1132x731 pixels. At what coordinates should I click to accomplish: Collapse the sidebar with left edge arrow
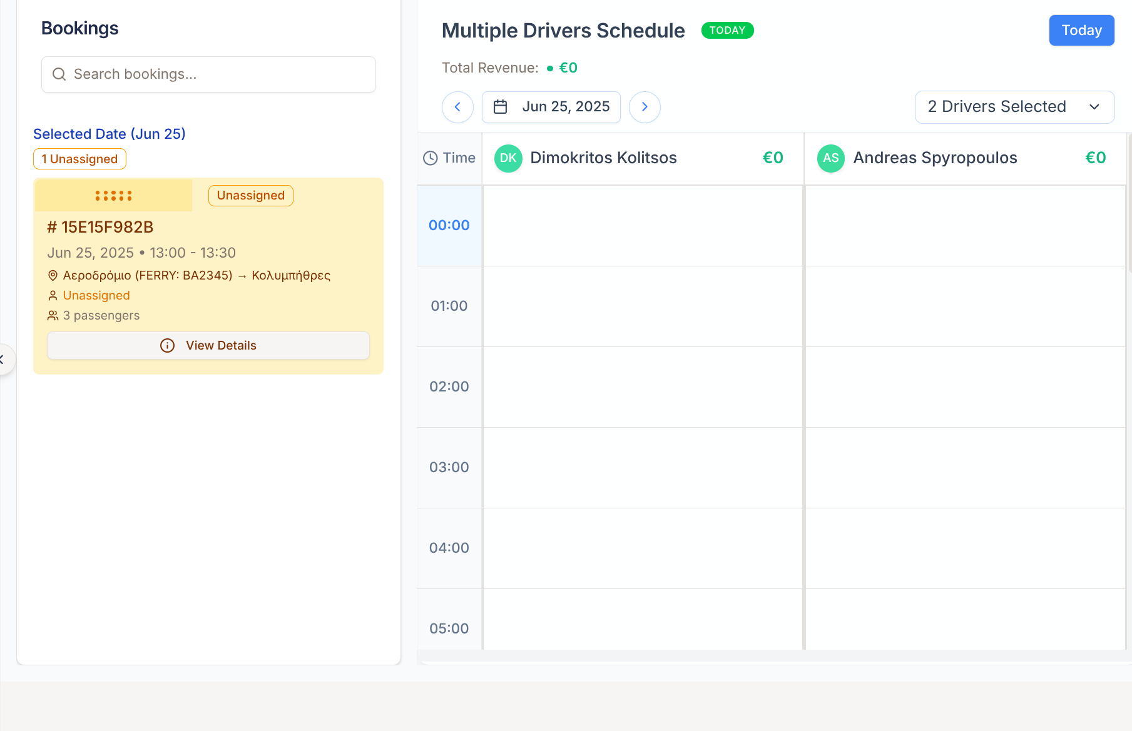tap(3, 360)
